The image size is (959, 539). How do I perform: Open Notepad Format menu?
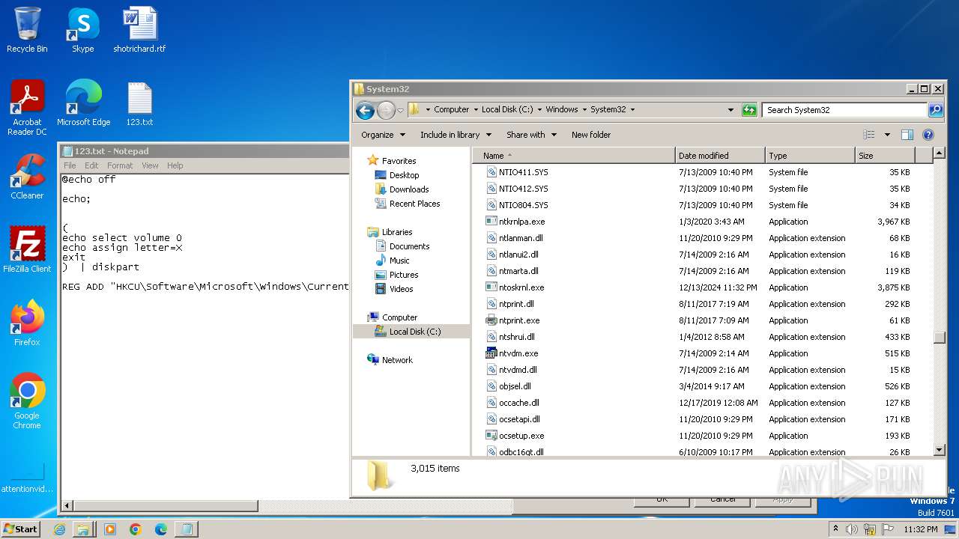click(x=120, y=165)
